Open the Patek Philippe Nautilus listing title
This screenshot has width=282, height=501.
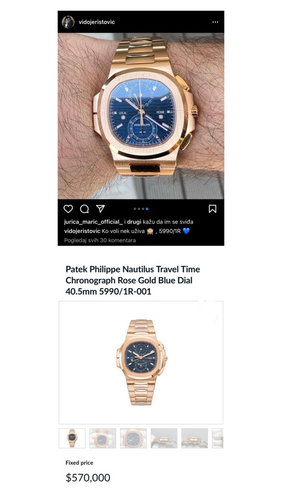[x=133, y=280]
